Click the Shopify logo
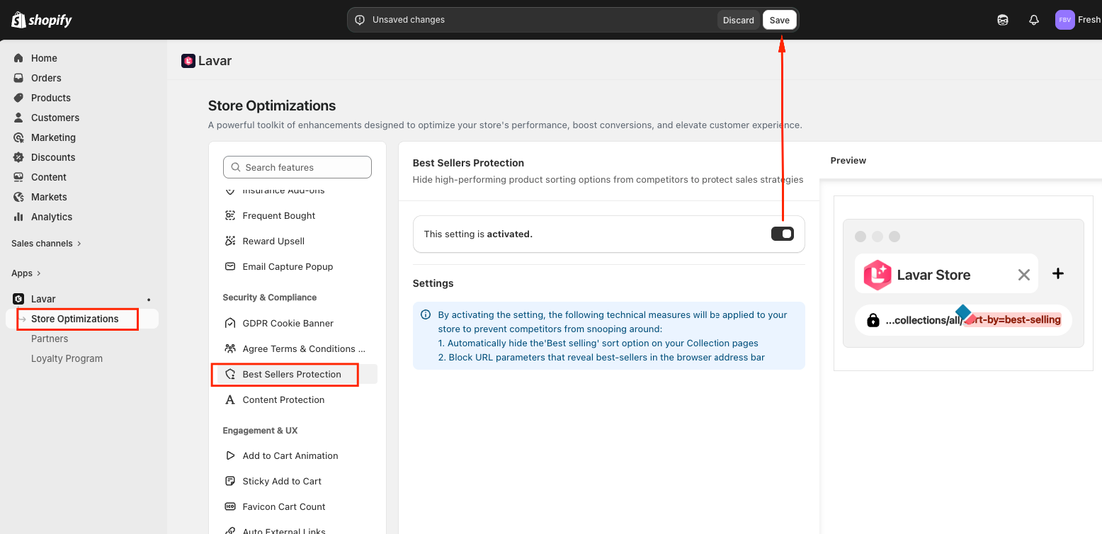The image size is (1102, 534). 42,20
